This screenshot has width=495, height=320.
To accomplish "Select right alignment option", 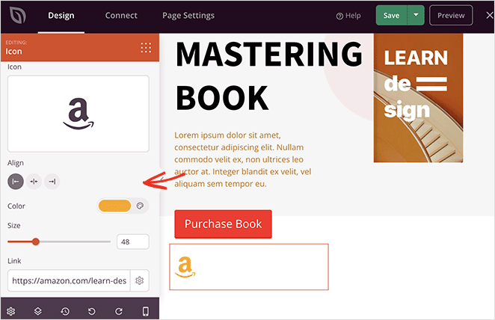I will pos(52,181).
